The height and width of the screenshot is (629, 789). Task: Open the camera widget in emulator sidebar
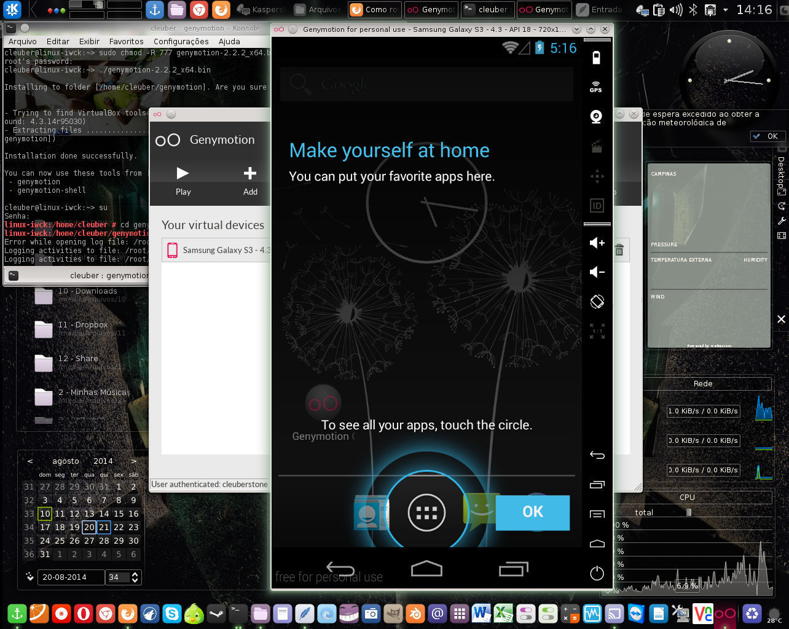(595, 117)
